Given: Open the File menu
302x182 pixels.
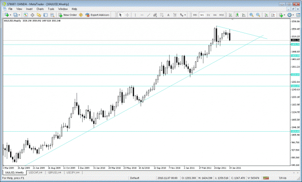Looking at the screenshot, I should pos(11,9).
